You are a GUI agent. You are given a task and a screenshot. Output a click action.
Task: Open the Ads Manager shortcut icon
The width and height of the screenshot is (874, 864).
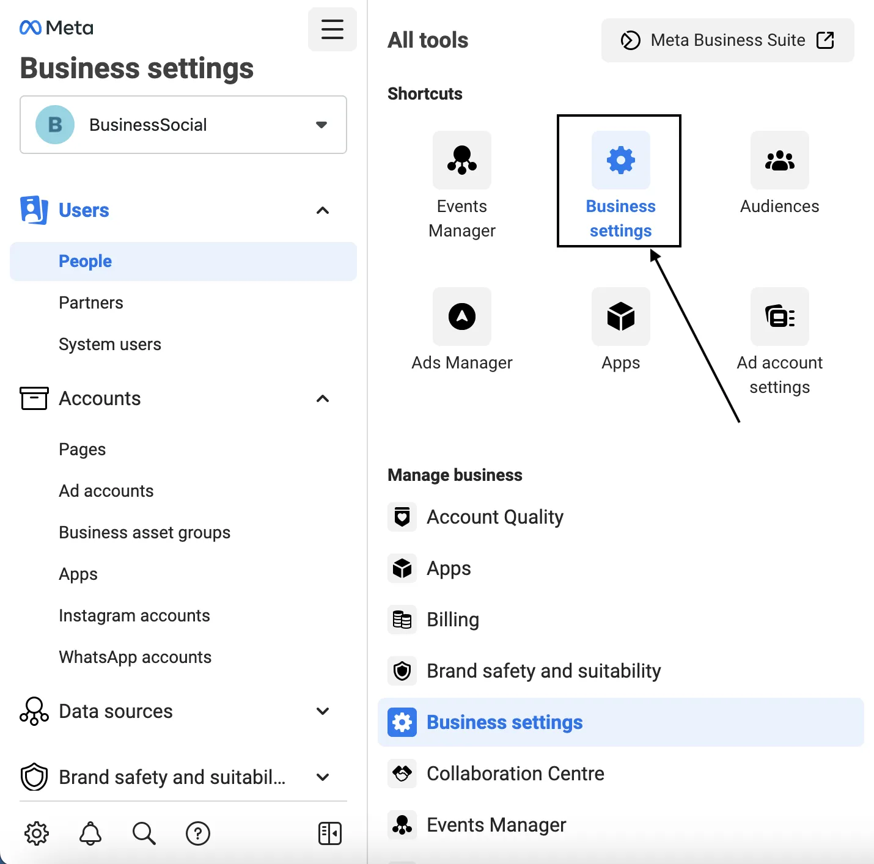pyautogui.click(x=462, y=317)
